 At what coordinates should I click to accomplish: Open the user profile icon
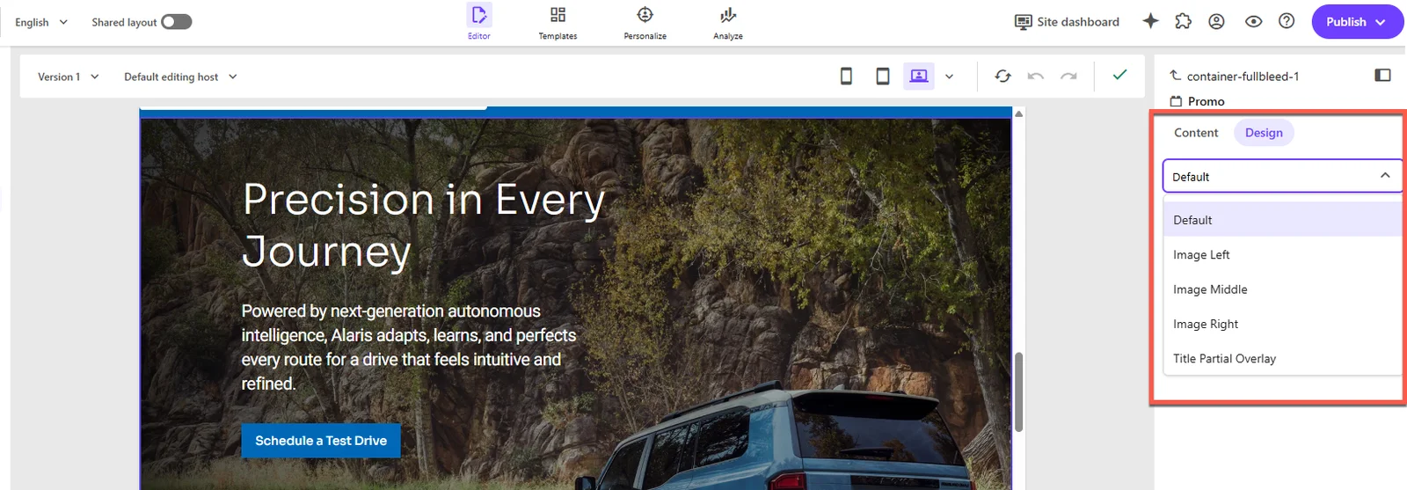[1216, 21]
